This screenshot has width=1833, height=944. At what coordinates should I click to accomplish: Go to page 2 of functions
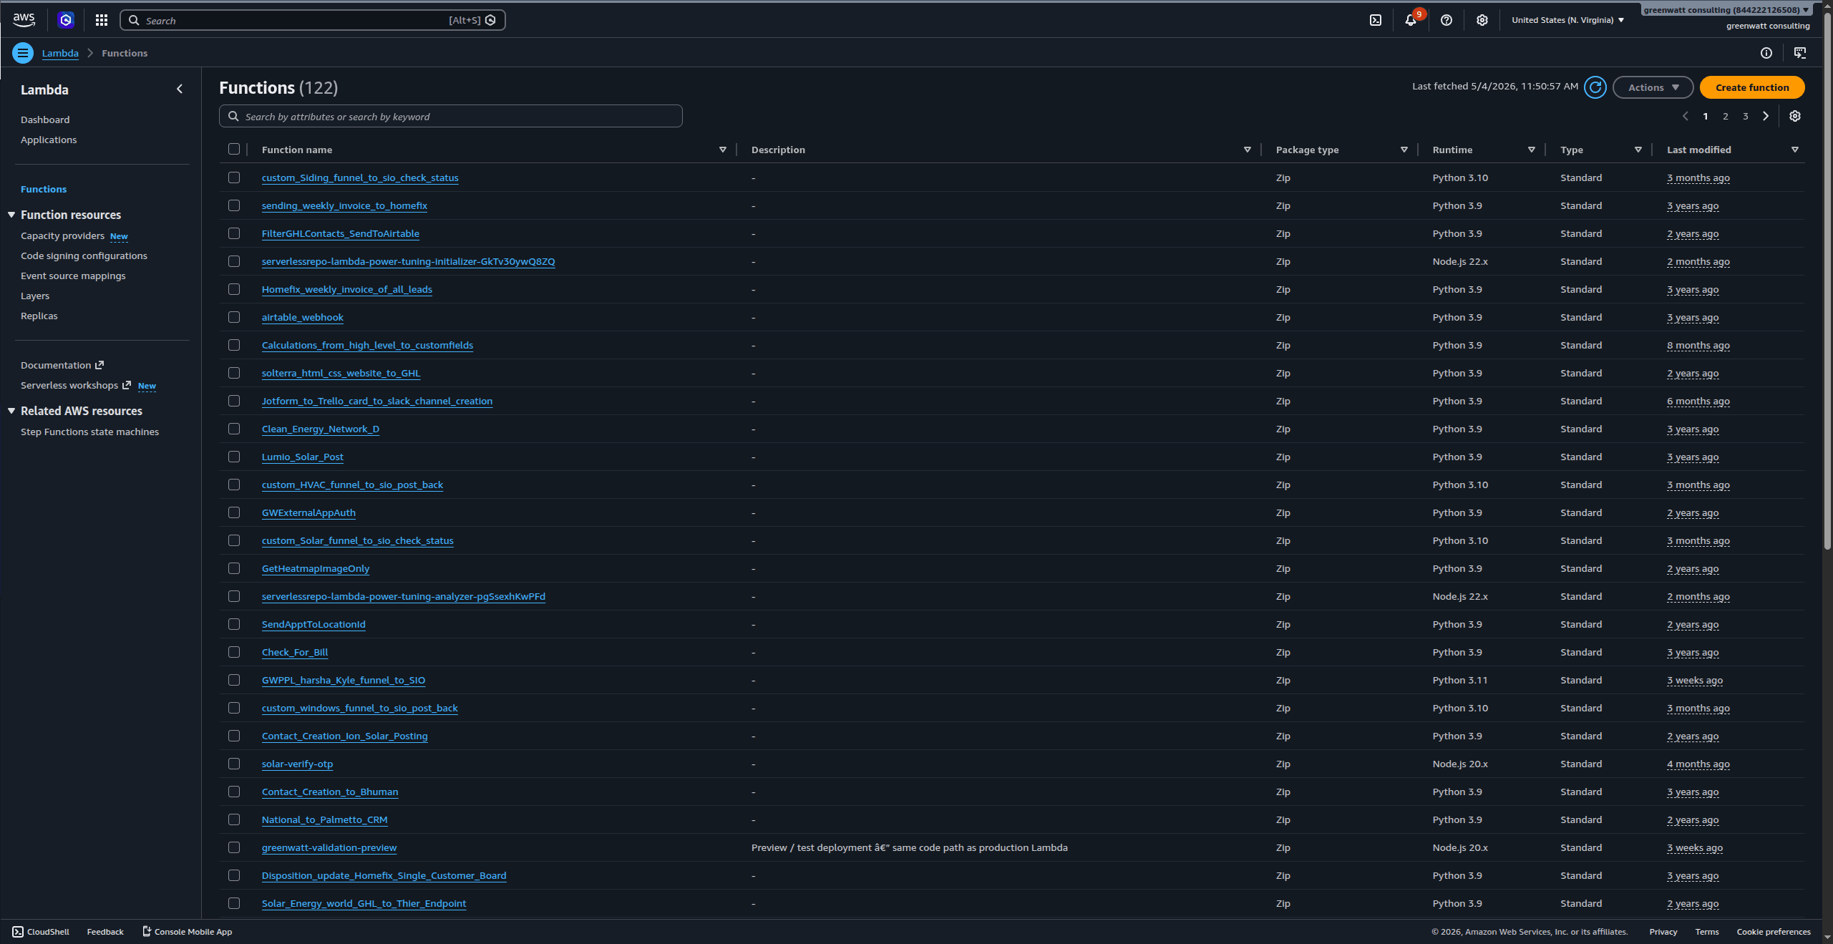coord(1726,116)
